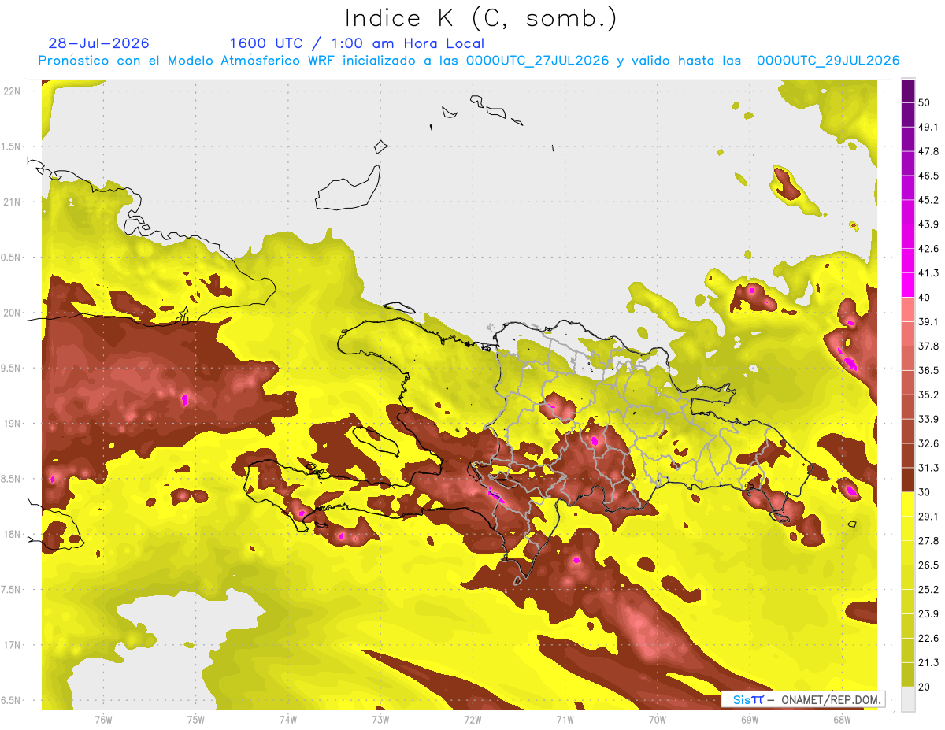Screen dimensions: 945x730
Task: Click the colorbar value '49.1'
Action: click(x=928, y=127)
